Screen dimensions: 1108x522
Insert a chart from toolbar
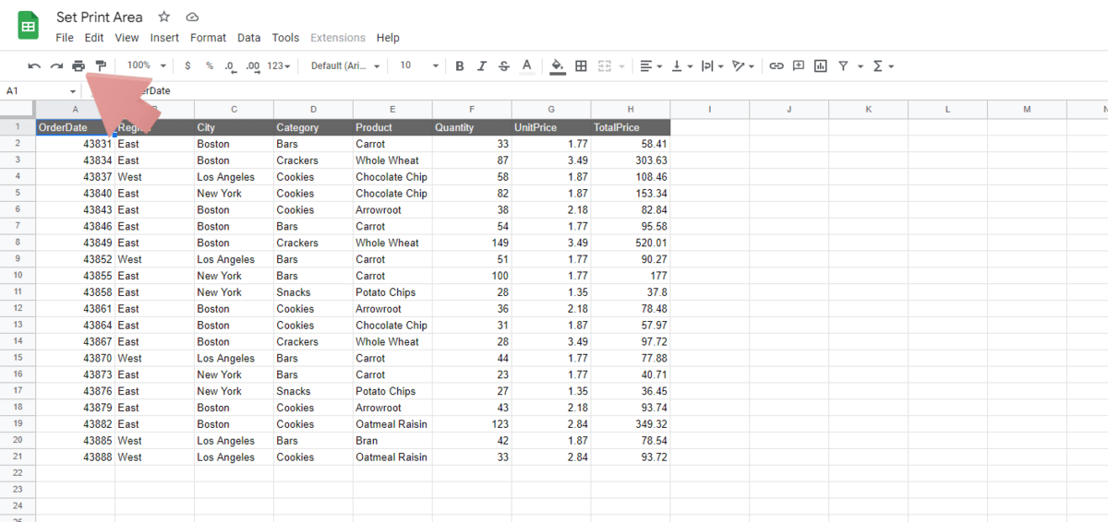pyautogui.click(x=820, y=66)
